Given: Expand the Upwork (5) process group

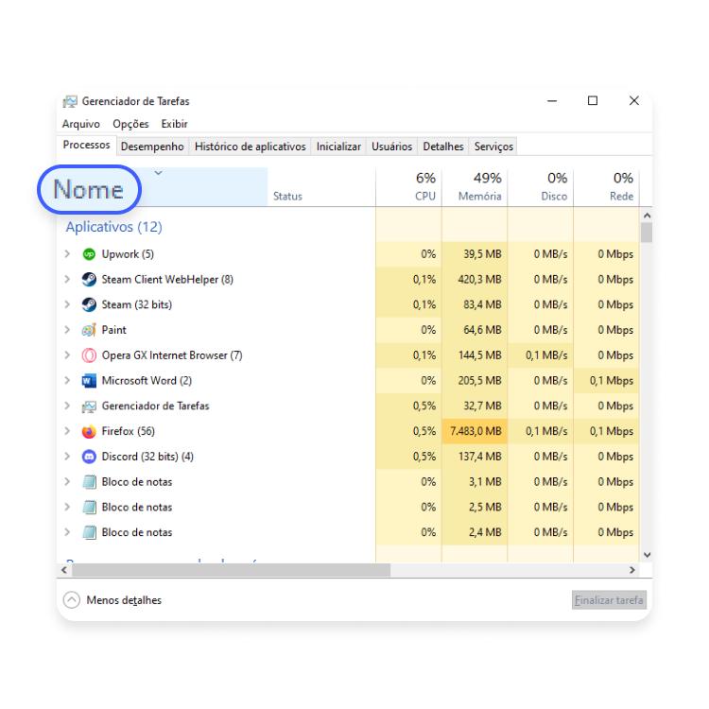Looking at the screenshot, I should pyautogui.click(x=67, y=254).
